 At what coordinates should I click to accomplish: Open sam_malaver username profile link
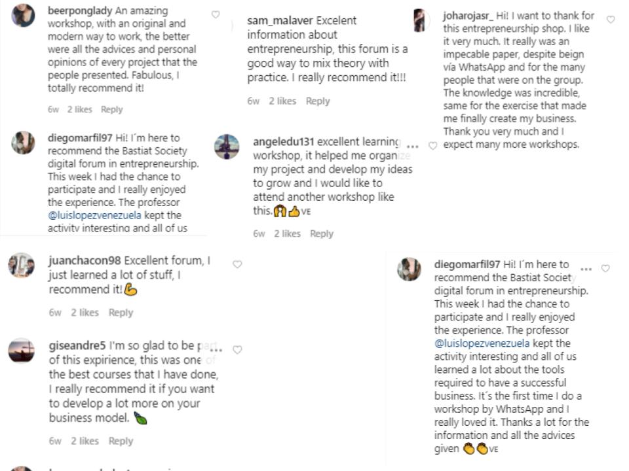click(x=280, y=20)
